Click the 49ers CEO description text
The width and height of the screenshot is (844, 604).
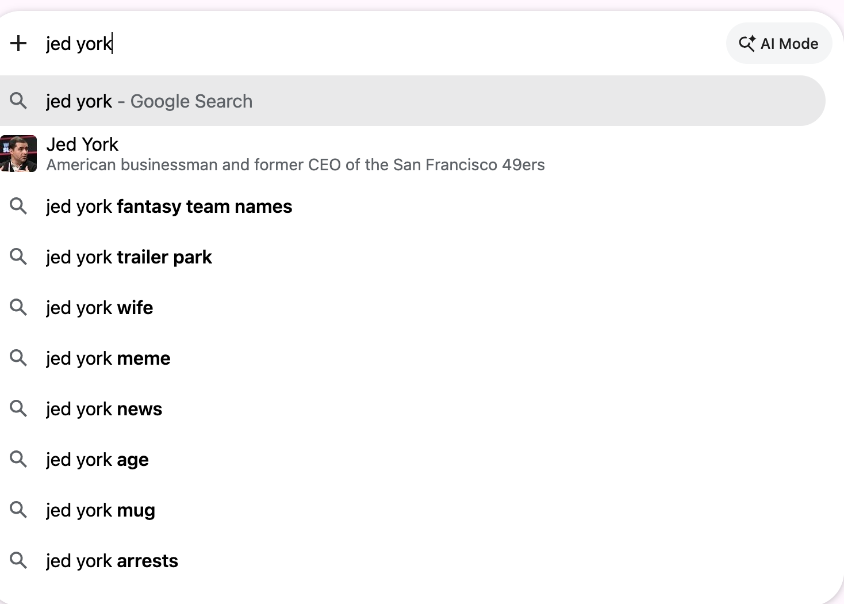296,165
